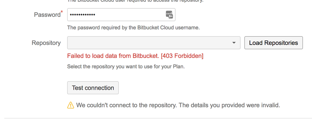Click the Repository field label

(x=46, y=43)
